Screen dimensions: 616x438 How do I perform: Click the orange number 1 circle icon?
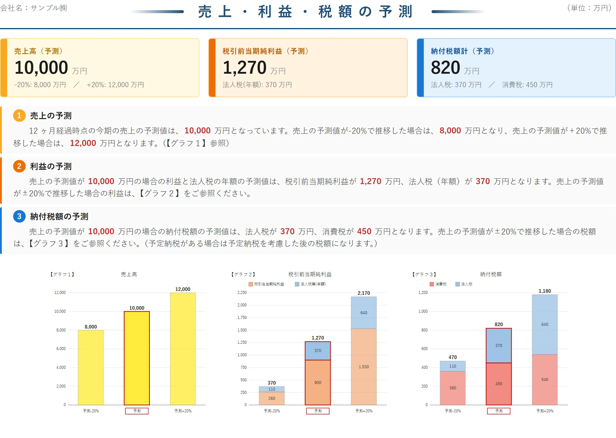click(19, 115)
